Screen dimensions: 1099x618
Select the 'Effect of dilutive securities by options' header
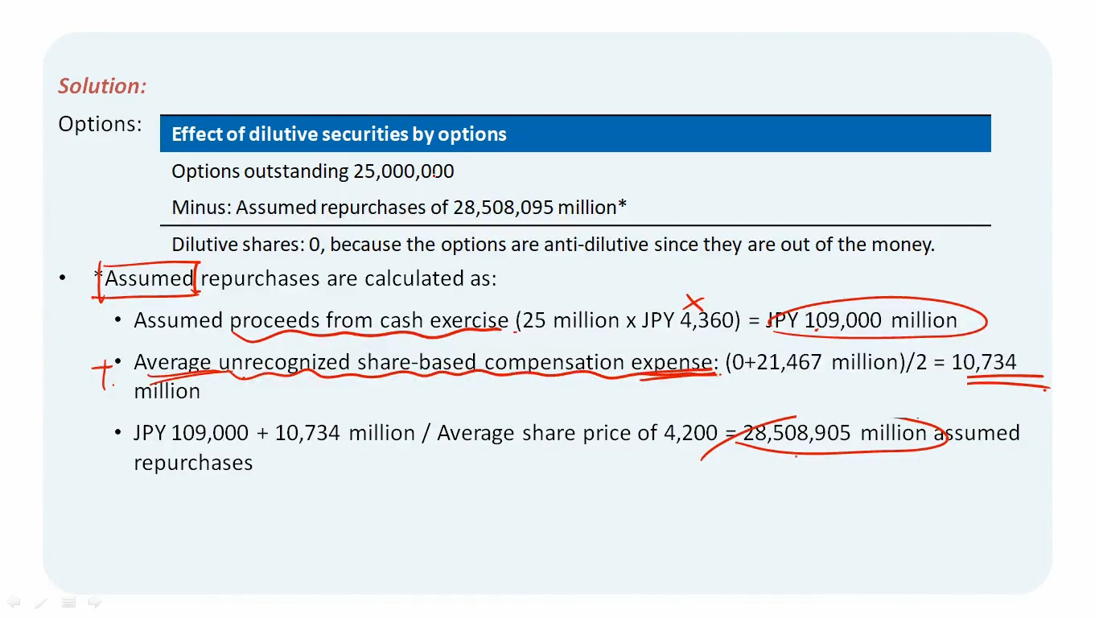575,134
